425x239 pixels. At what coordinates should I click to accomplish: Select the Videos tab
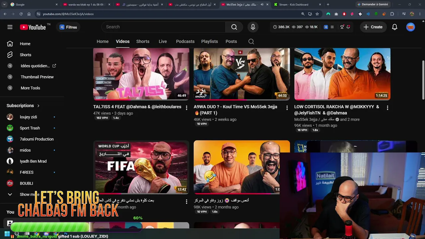click(123, 41)
